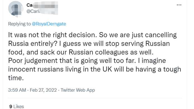This screenshot has height=109, width=194.
Task: Click the Feb 27, 2022 date
Action: click(x=43, y=90)
